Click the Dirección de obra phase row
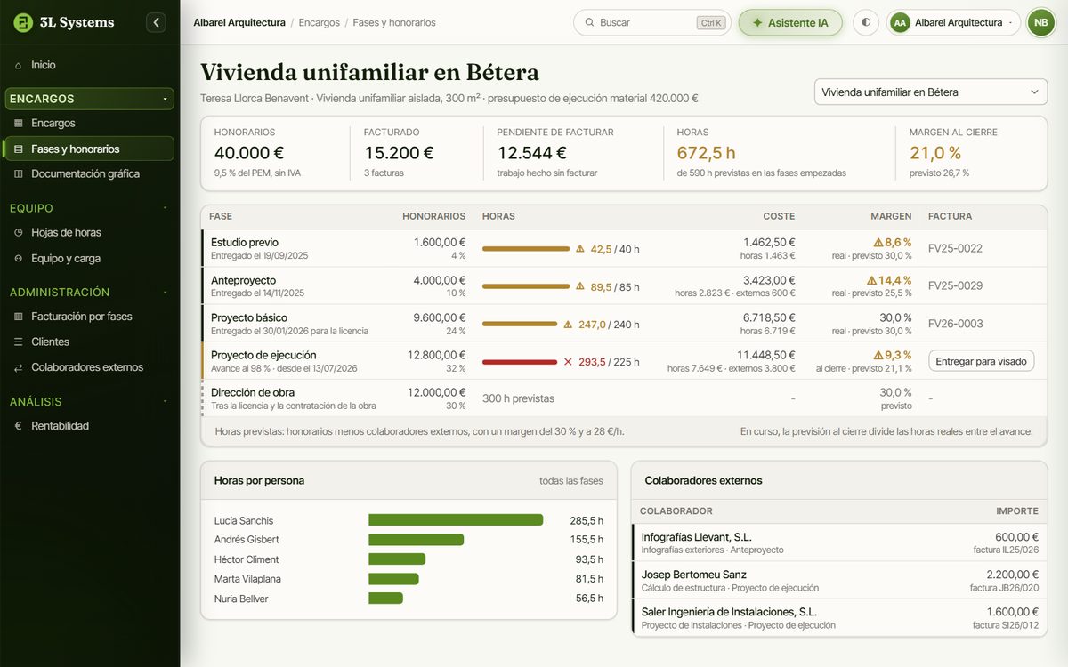This screenshot has width=1068, height=667. coord(624,398)
